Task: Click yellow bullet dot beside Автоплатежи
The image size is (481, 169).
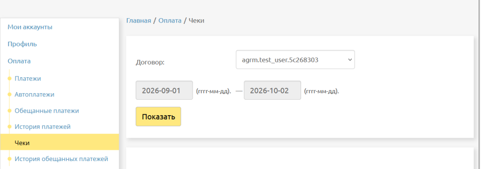Action: coord(9,95)
